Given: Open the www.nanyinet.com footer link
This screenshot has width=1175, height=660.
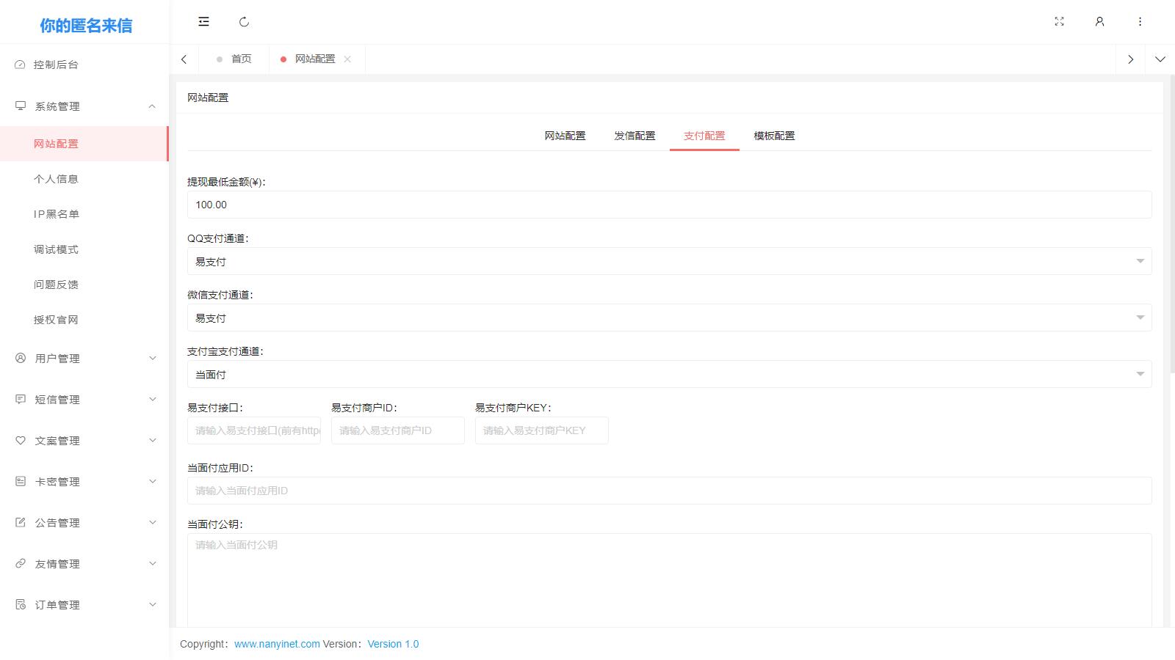Looking at the screenshot, I should pyautogui.click(x=277, y=644).
